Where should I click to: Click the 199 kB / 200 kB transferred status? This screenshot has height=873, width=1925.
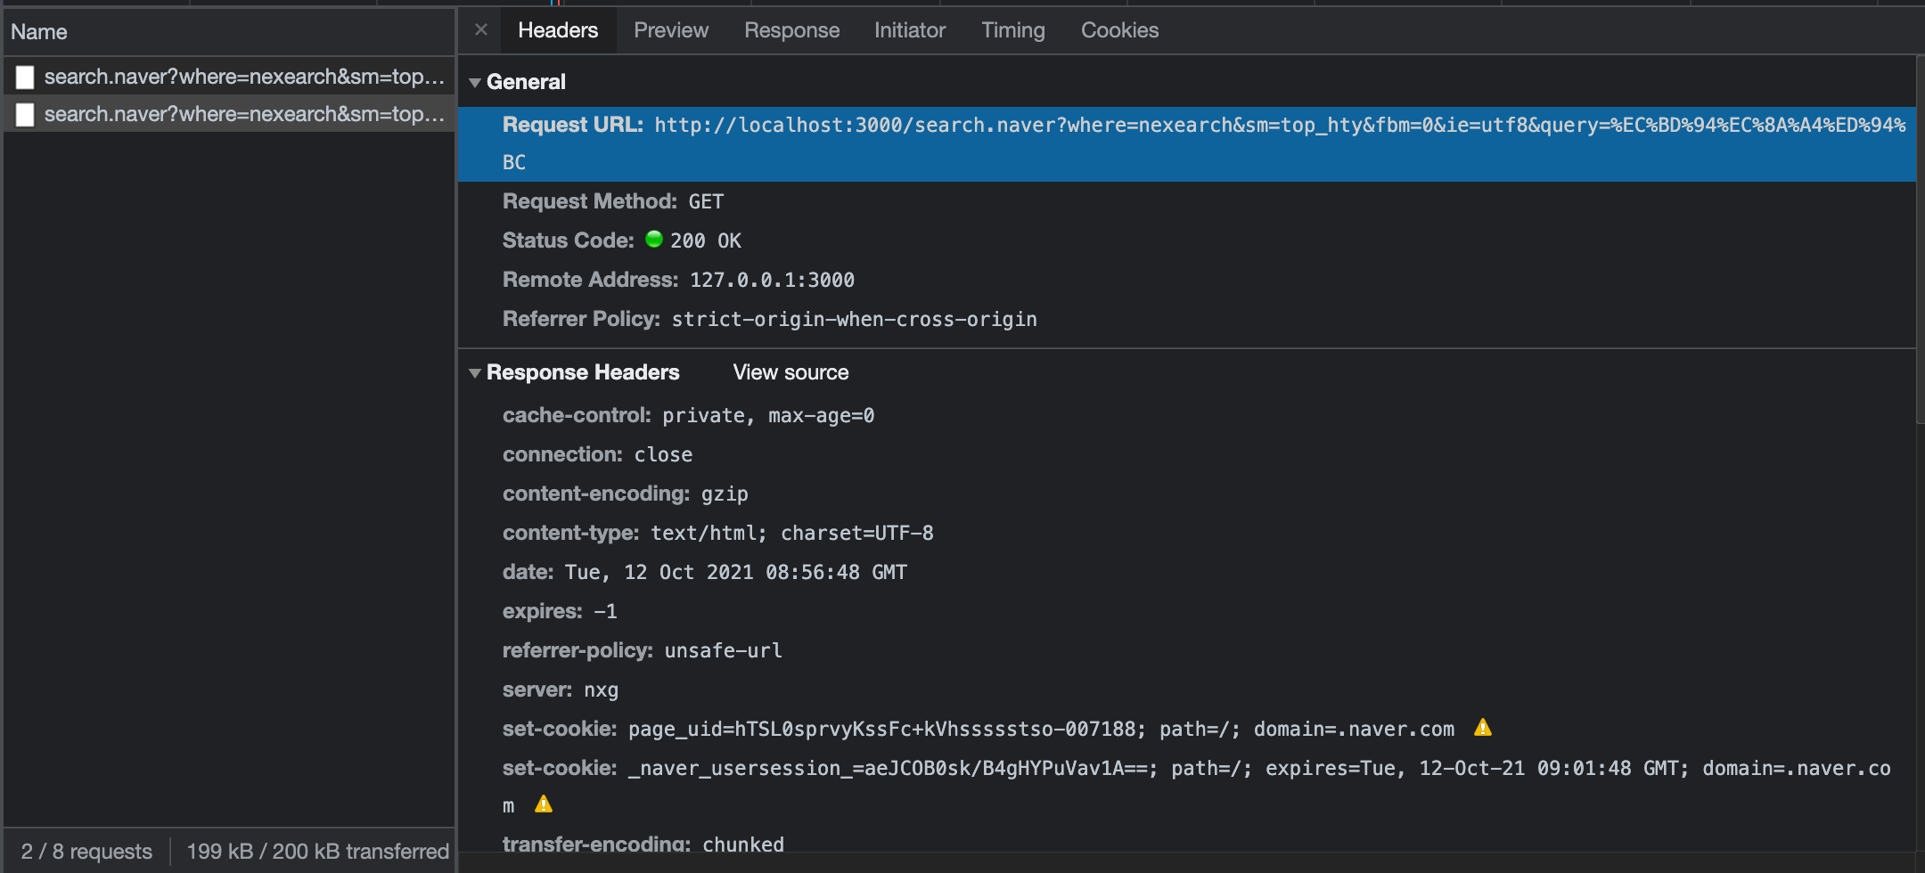318,852
